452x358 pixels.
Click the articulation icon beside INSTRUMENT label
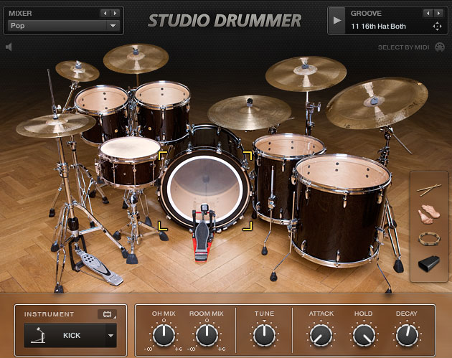point(107,314)
